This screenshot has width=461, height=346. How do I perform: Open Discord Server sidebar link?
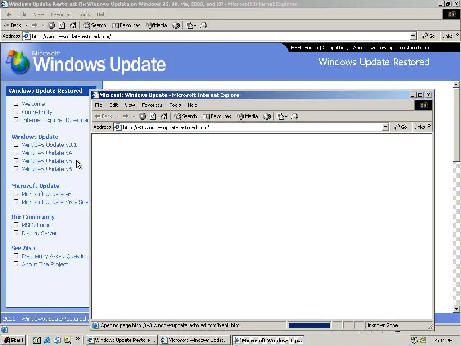pos(39,233)
